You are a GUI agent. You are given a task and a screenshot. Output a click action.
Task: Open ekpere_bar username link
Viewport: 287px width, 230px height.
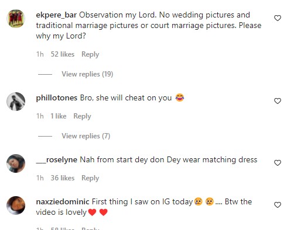click(56, 15)
